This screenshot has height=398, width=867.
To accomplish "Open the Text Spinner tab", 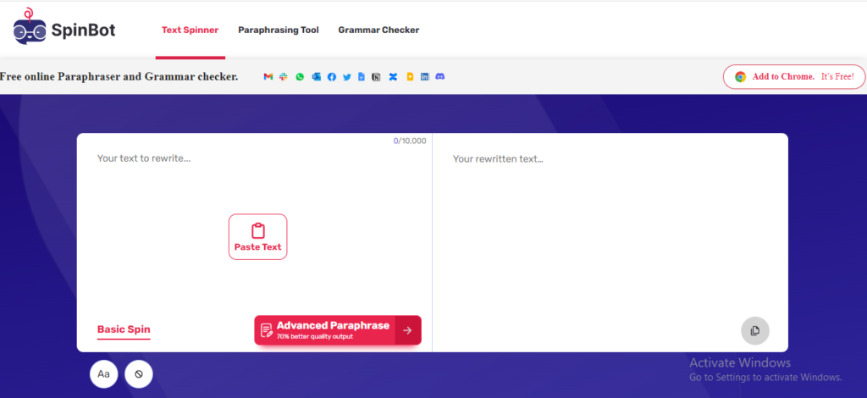I will 191,30.
